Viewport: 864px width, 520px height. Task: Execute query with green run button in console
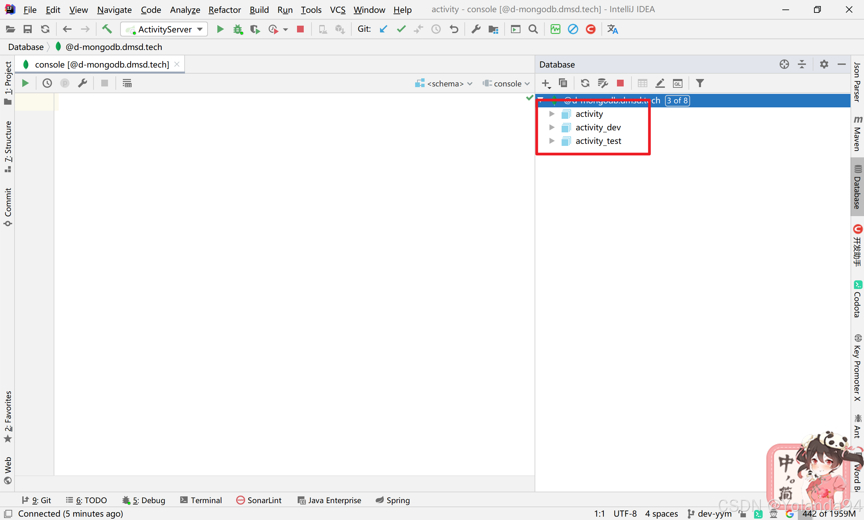coord(25,83)
